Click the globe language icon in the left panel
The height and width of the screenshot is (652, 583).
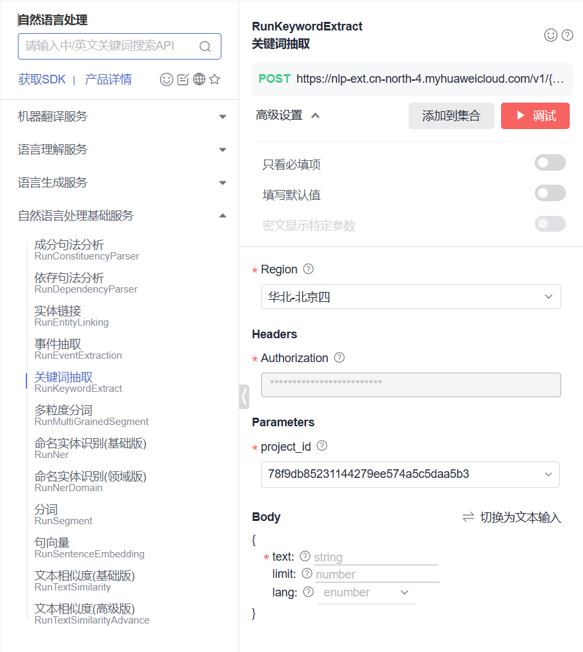(200, 79)
